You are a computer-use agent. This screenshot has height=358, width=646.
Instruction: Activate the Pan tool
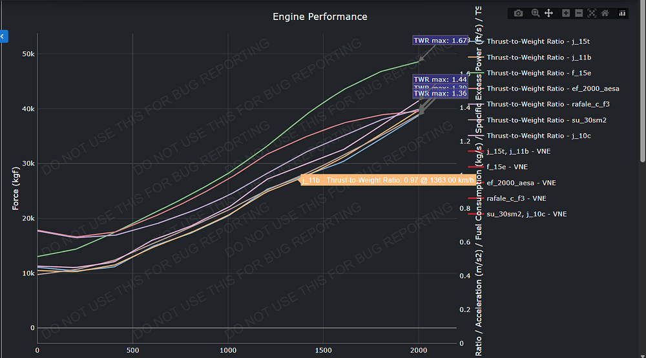[548, 13]
